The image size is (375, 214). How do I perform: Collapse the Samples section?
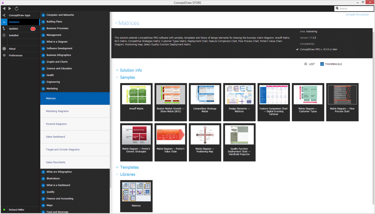tap(125, 77)
